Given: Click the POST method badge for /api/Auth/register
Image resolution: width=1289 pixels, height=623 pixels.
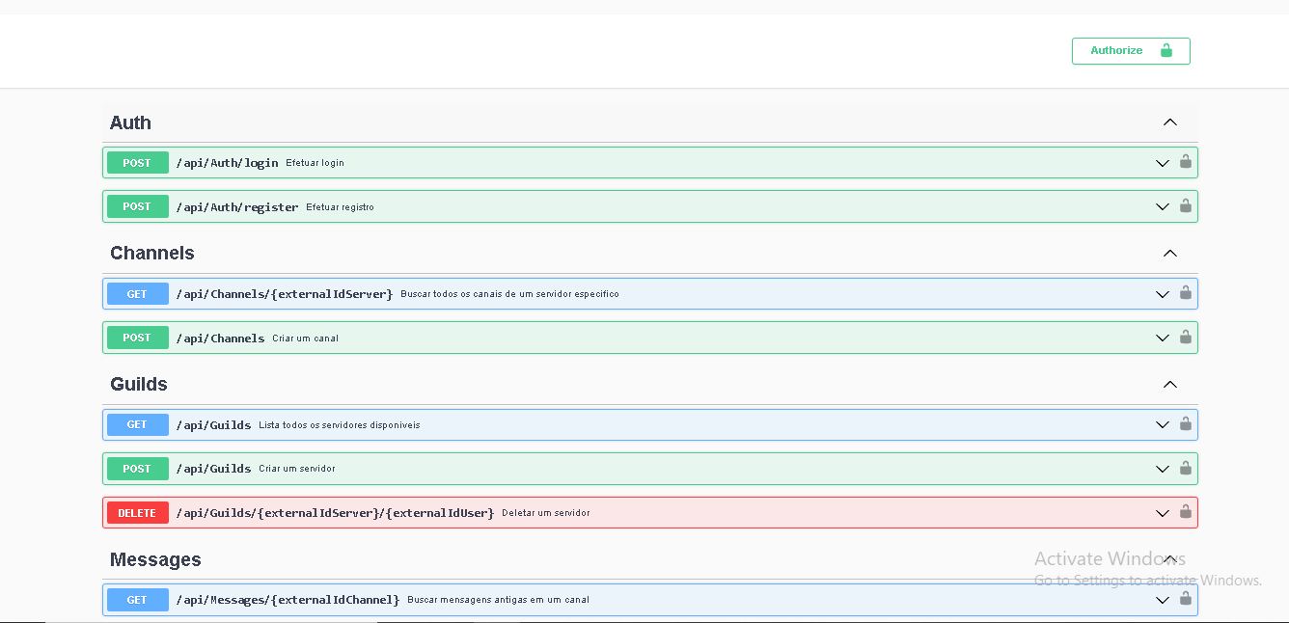Looking at the screenshot, I should (137, 206).
